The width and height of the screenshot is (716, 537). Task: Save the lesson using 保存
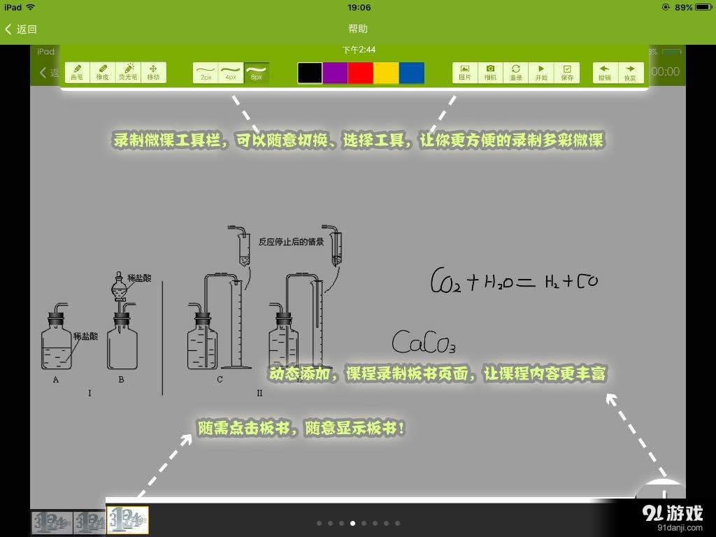click(x=567, y=72)
